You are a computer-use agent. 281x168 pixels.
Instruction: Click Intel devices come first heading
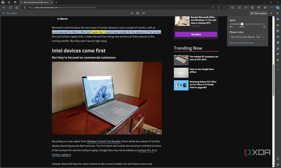coord(79,50)
